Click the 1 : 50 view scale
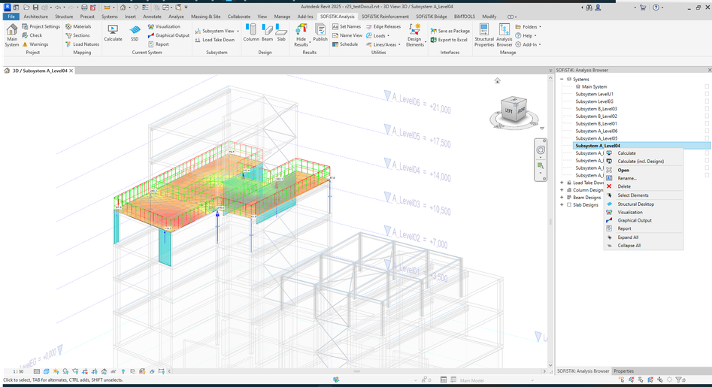The width and height of the screenshot is (712, 387). click(18, 371)
